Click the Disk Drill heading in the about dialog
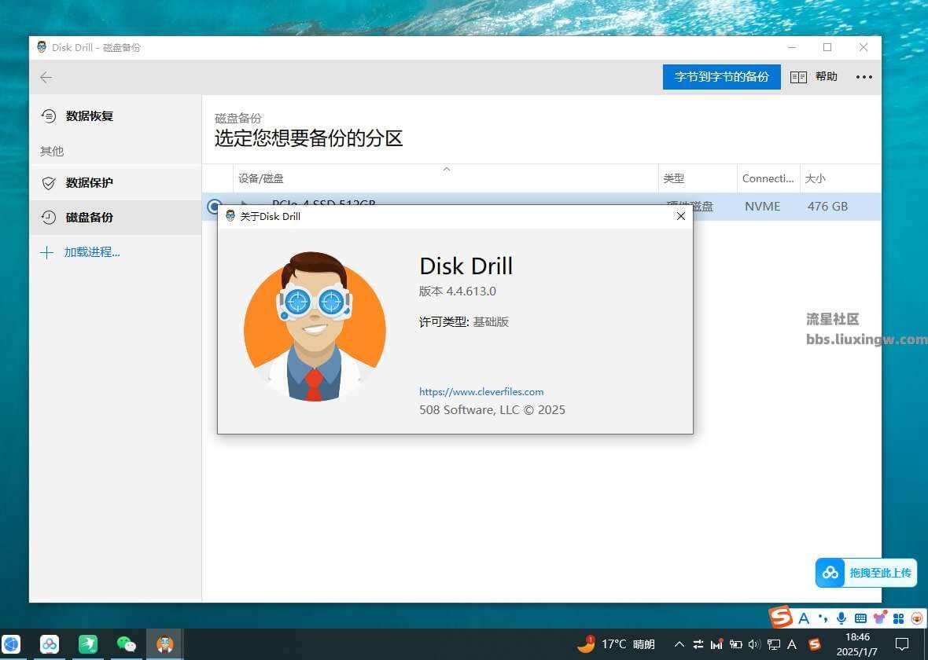Image resolution: width=928 pixels, height=660 pixels. [466, 266]
